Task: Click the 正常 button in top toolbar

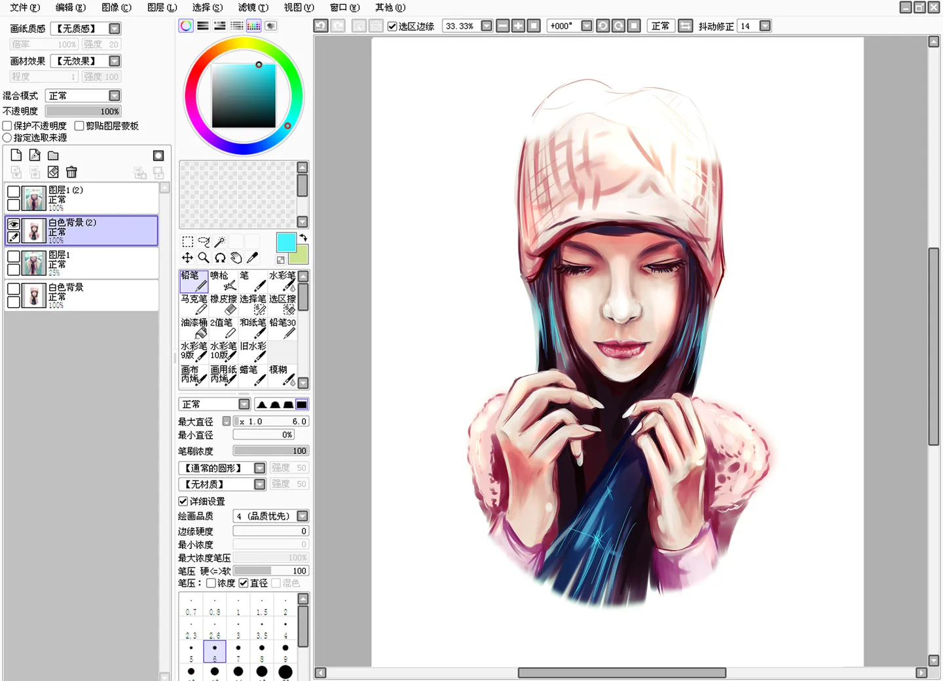Action: [x=660, y=26]
